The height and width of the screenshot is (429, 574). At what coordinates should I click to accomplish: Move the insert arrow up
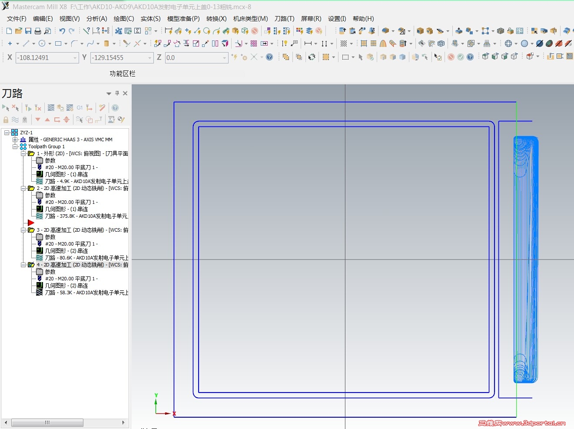click(x=47, y=120)
